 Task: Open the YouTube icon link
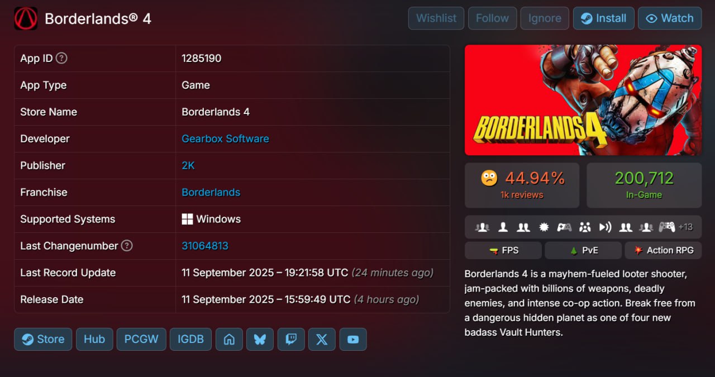tap(353, 339)
